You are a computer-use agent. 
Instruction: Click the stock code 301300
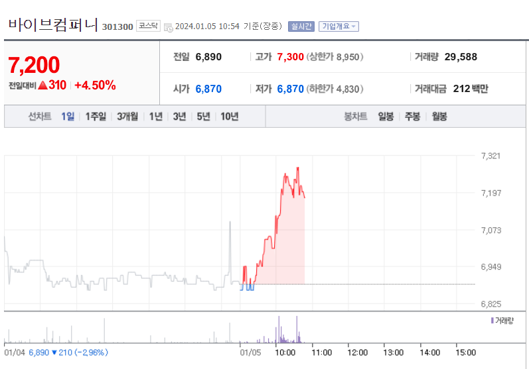[x=117, y=27]
